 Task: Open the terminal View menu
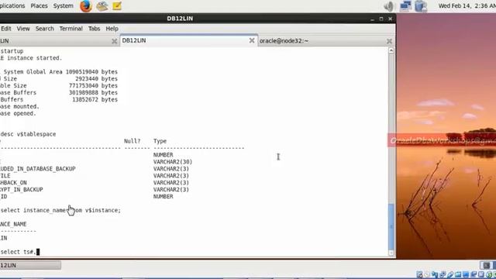23,29
